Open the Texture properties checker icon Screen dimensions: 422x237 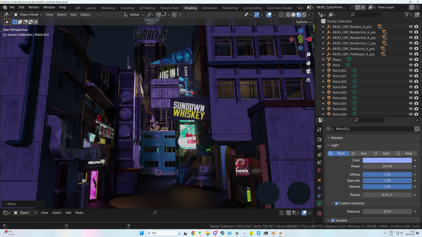[319, 214]
